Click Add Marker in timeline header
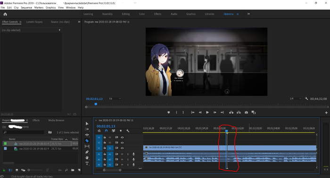 [121, 131]
